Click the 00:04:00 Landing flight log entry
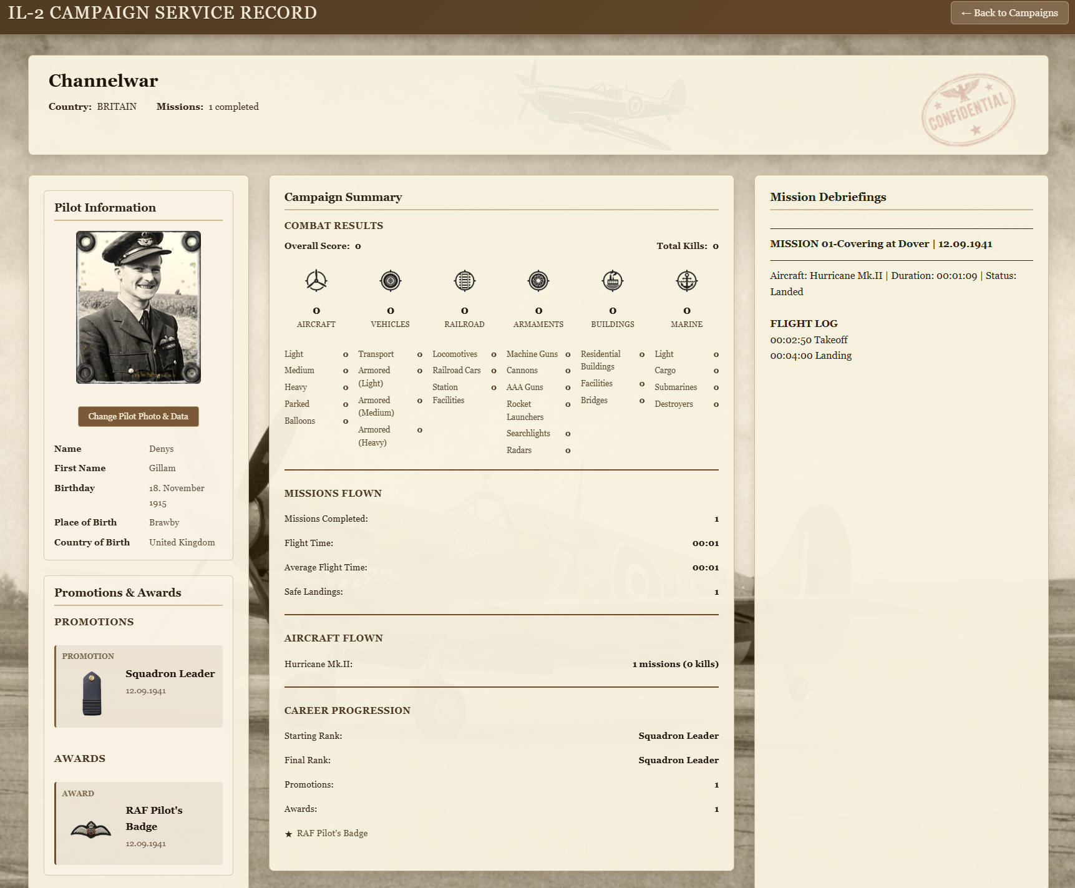 click(x=810, y=356)
